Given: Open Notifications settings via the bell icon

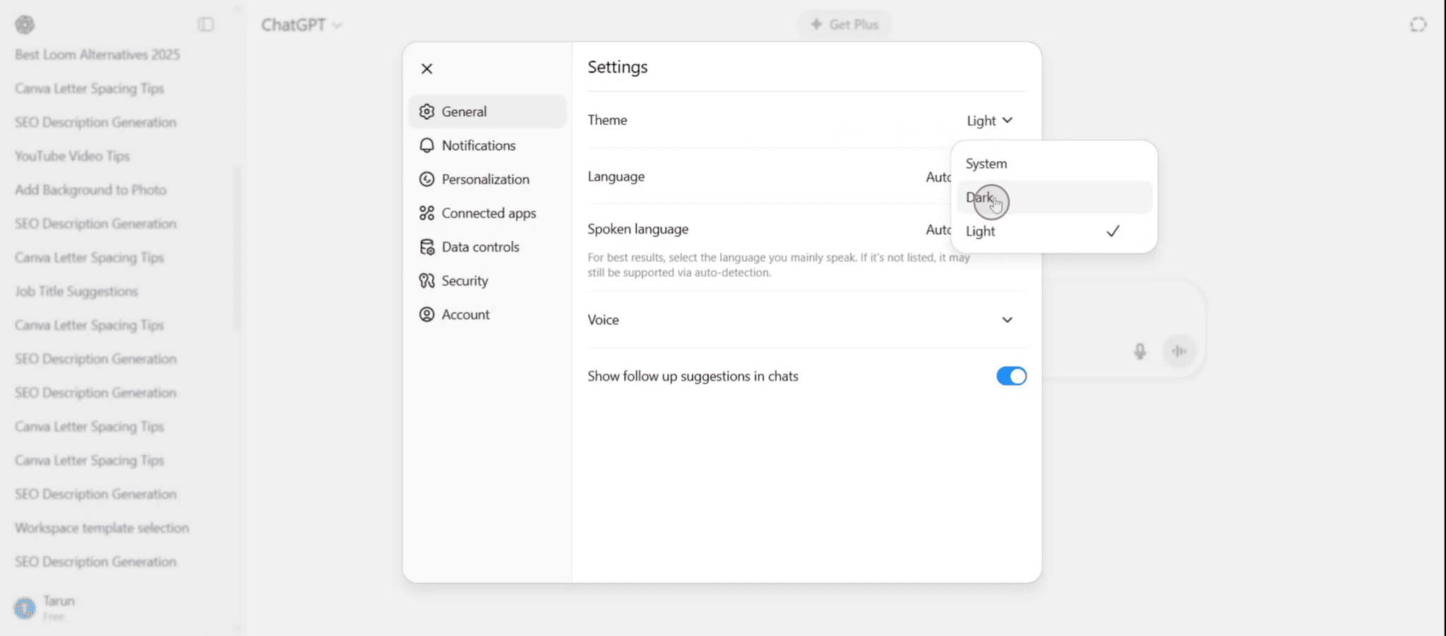Looking at the screenshot, I should 426,145.
